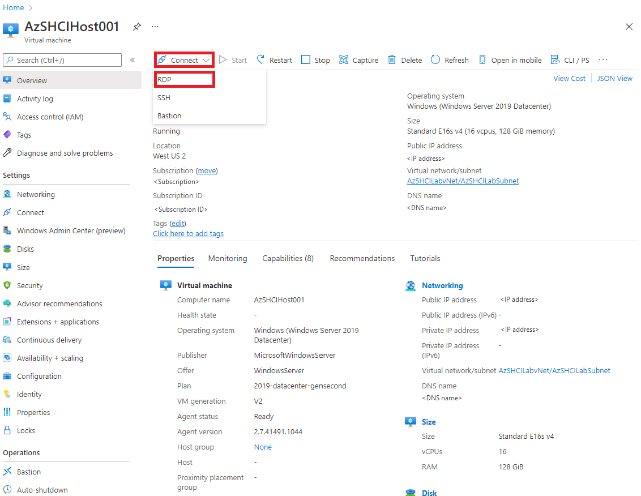Select agent version 2.7.41491.1044 text
Image resolution: width=641 pixels, height=496 pixels.
278,432
